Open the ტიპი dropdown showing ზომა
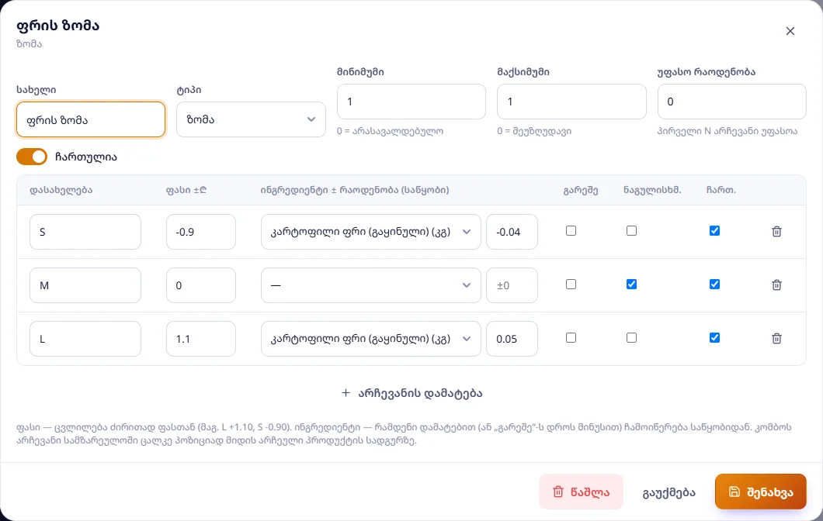Image resolution: width=823 pixels, height=521 pixels. coord(251,119)
